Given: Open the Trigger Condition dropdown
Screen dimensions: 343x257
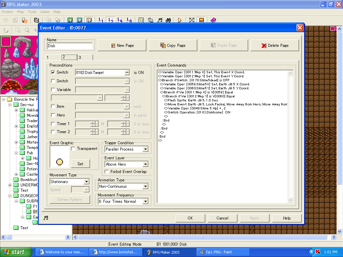Looking at the screenshot, I should click(145, 149).
